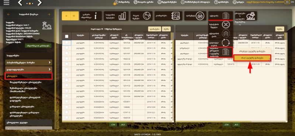Choose the circular arrows movement action
Viewport: 295px width, 136px height.
(x=221, y=43)
